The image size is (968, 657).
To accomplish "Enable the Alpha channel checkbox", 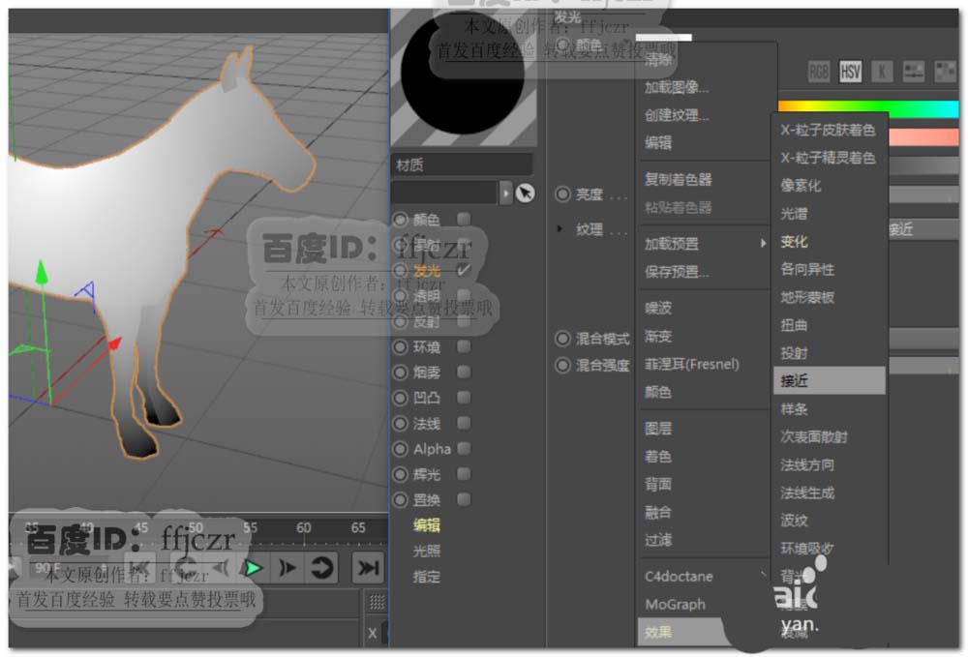I will coord(463,448).
